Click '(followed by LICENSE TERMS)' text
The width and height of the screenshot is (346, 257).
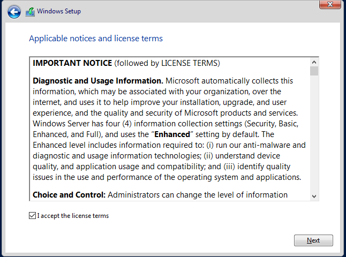point(167,63)
